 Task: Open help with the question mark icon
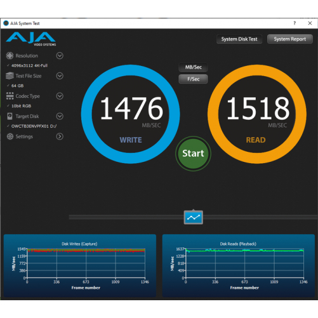(x=295, y=23)
